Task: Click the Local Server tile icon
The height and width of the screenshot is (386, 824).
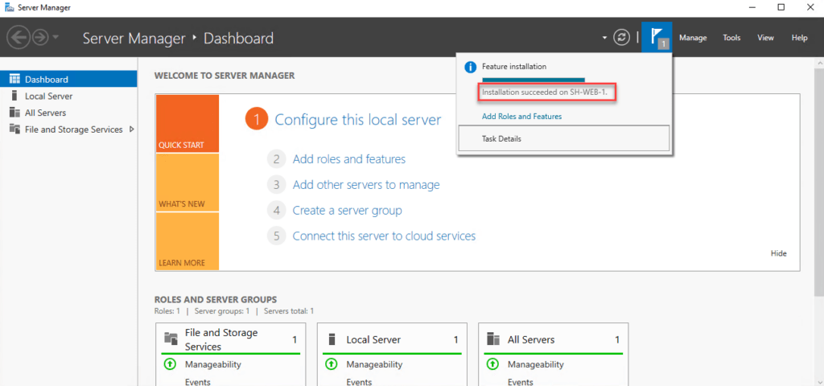Action: pyautogui.click(x=332, y=339)
